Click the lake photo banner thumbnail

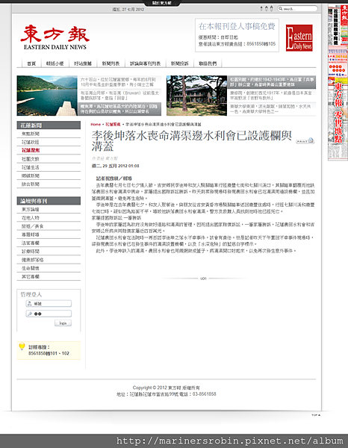47,96
